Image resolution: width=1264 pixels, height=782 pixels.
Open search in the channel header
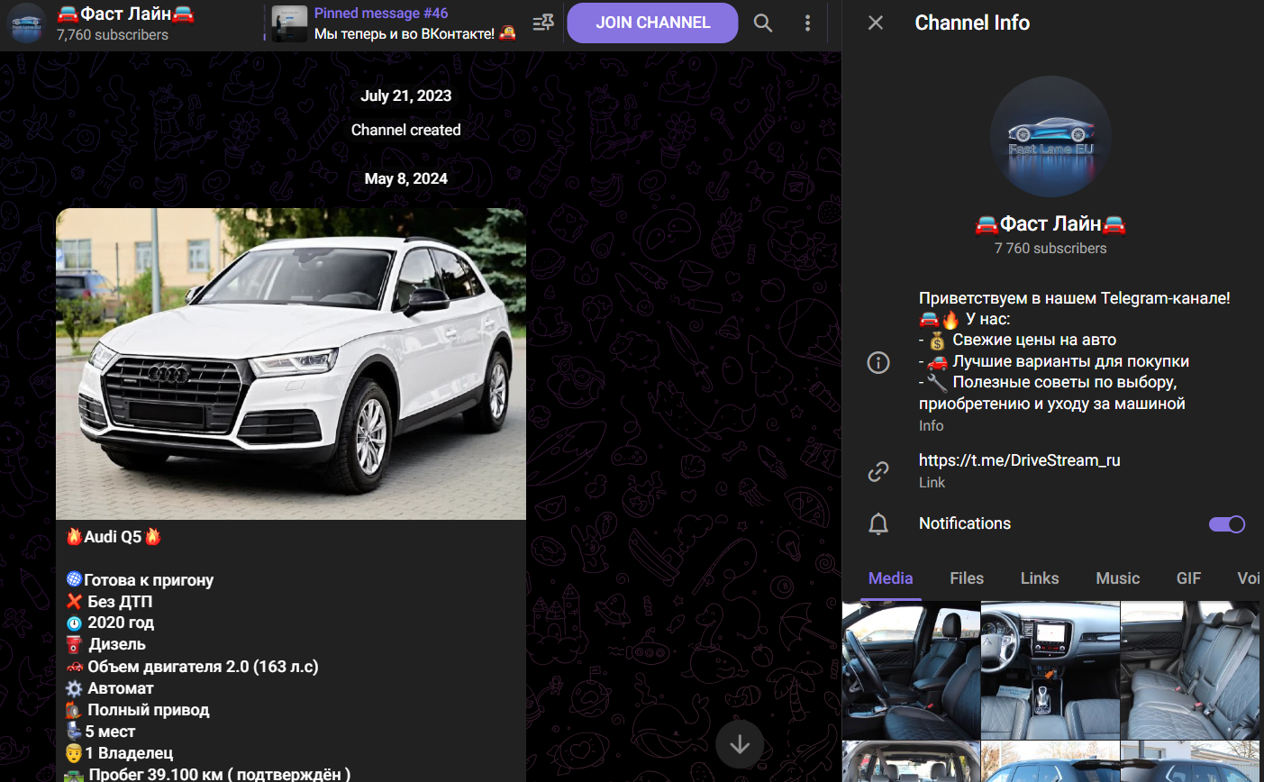coord(763,23)
